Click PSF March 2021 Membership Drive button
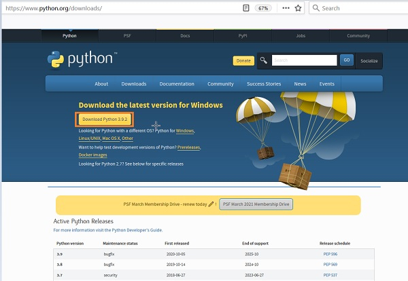 (256, 204)
